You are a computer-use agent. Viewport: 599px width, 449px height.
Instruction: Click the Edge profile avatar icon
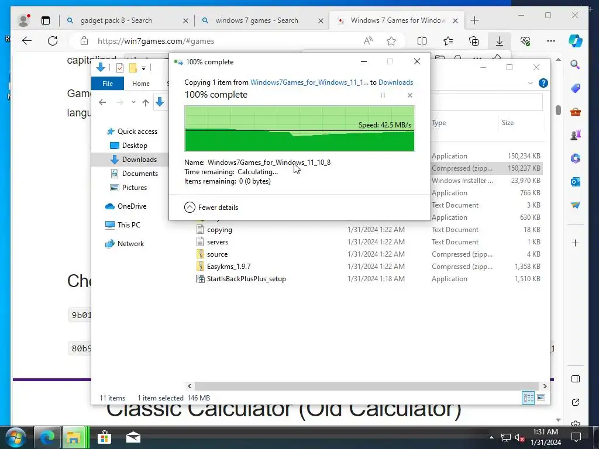(23, 20)
